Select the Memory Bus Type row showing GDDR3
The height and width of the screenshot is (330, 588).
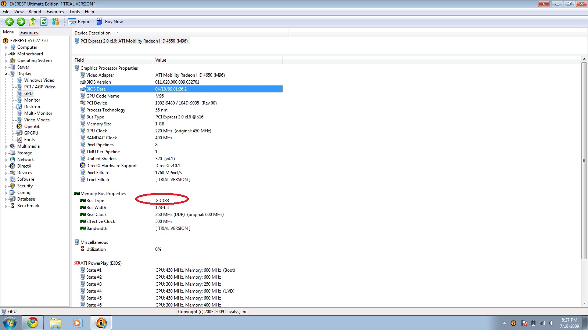pyautogui.click(x=181, y=201)
